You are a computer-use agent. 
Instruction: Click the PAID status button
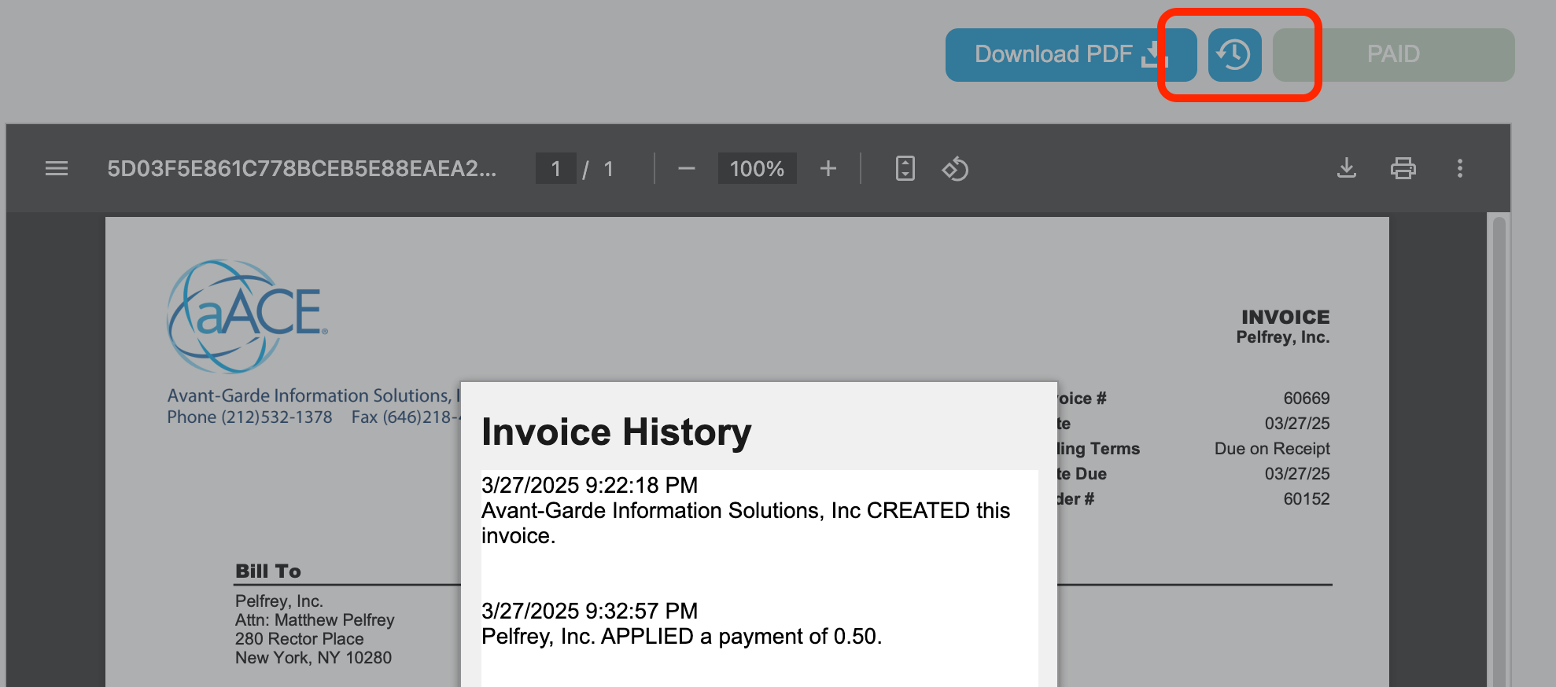[x=1393, y=55]
